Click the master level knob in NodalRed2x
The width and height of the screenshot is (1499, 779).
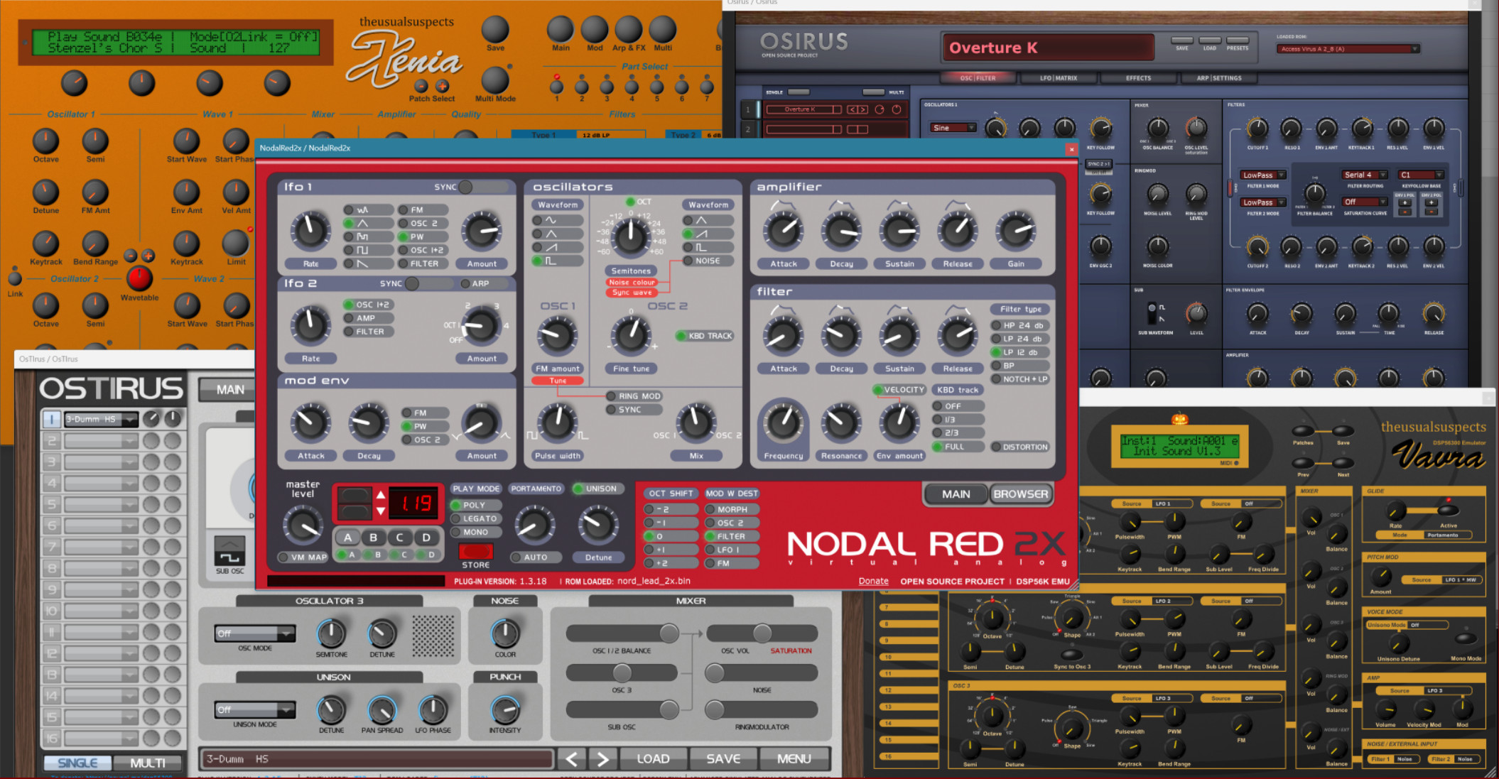tap(303, 525)
